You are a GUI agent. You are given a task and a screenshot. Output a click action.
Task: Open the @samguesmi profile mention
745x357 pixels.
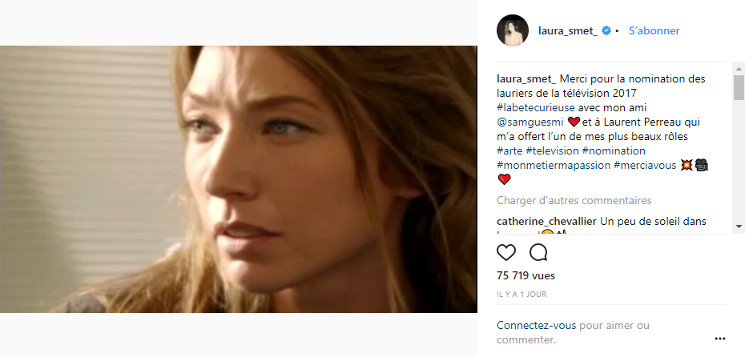[530, 122]
